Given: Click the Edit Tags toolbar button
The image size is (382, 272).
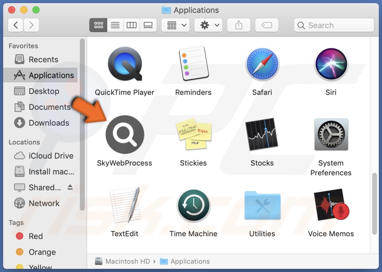Looking at the screenshot, I should [x=267, y=25].
